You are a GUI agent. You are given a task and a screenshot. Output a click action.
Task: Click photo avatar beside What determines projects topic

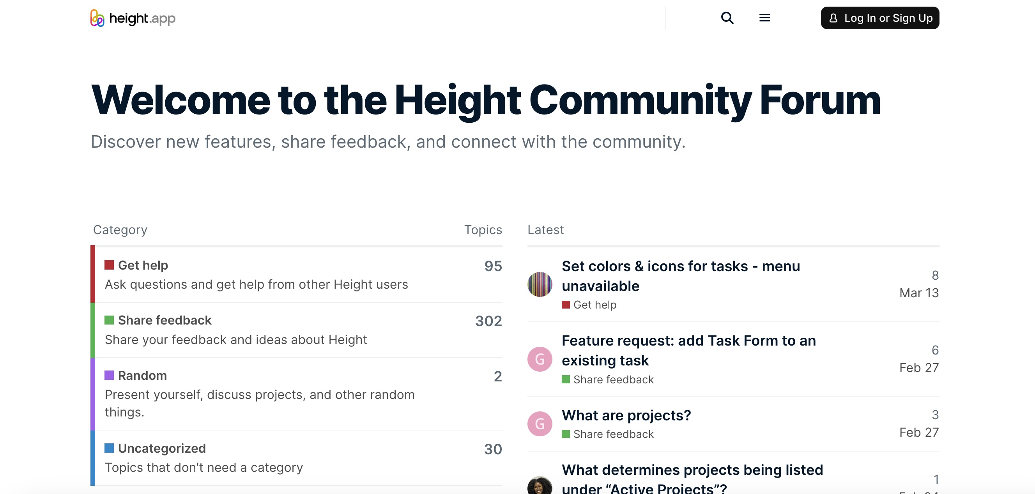click(x=540, y=485)
